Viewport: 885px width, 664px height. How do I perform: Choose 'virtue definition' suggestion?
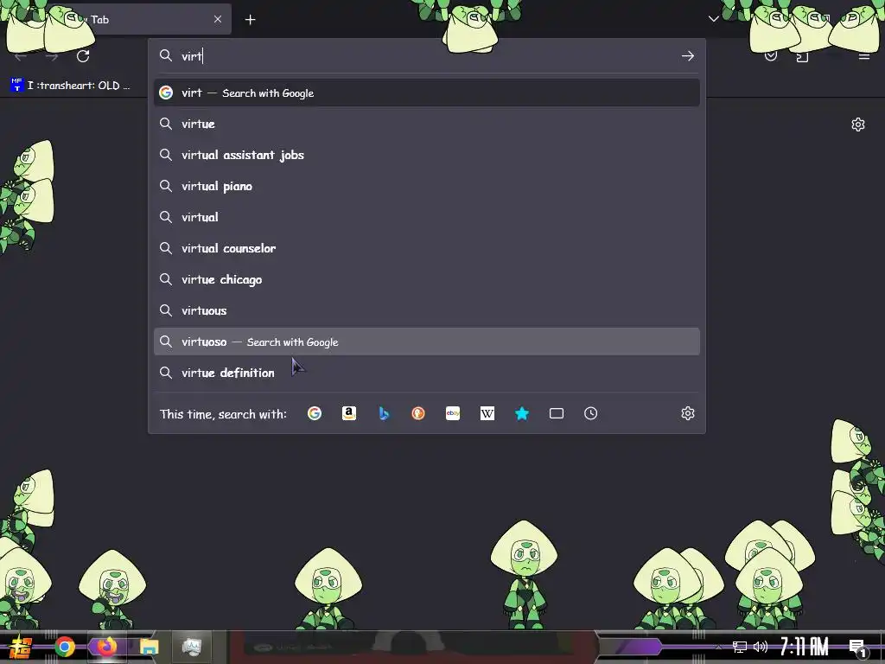click(427, 373)
